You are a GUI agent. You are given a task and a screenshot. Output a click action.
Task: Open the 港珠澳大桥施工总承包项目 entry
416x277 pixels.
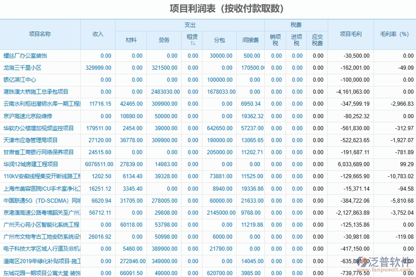click(36, 91)
